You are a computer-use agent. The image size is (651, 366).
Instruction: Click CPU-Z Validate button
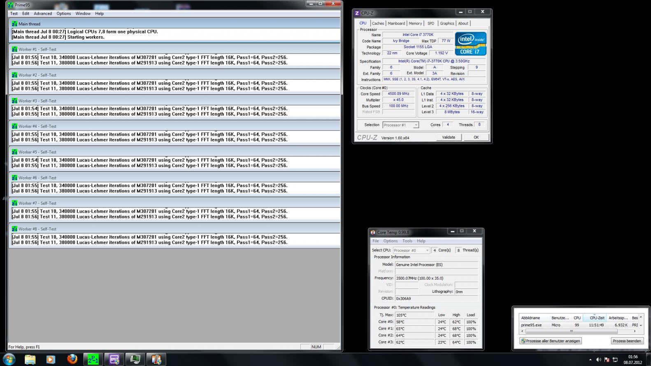pos(449,137)
